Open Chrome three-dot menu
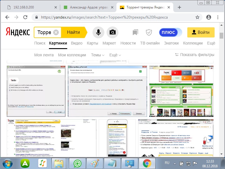Image resolution: width=225 pixels, height=169 pixels. [218, 17]
